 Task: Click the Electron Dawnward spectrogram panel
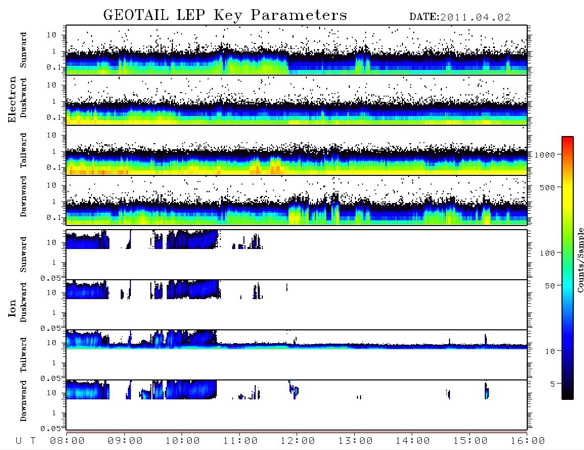[x=297, y=200]
